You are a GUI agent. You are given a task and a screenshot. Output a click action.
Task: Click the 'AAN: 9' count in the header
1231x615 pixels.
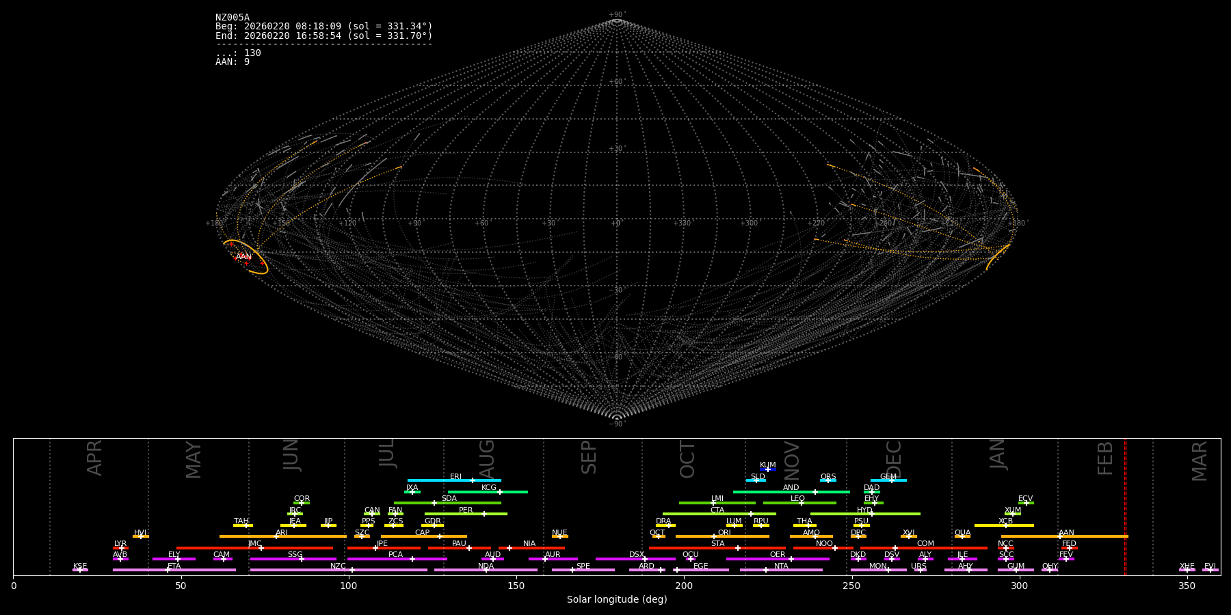pos(233,62)
